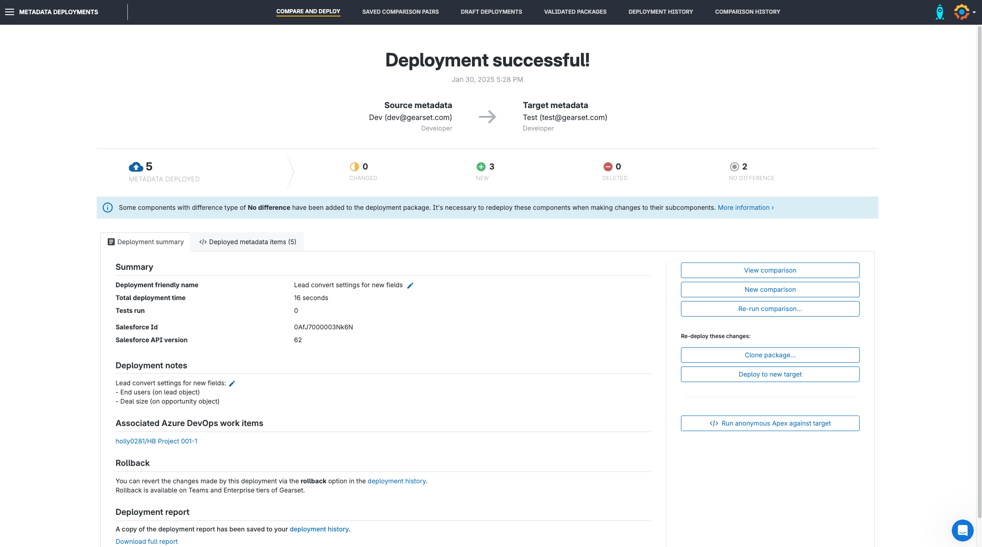Click the rocket icon in header
This screenshot has height=547, width=982.
tap(940, 12)
